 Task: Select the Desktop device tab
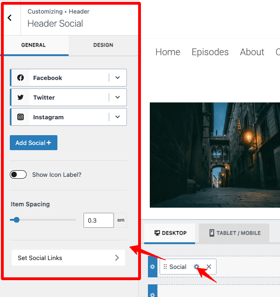(170, 233)
